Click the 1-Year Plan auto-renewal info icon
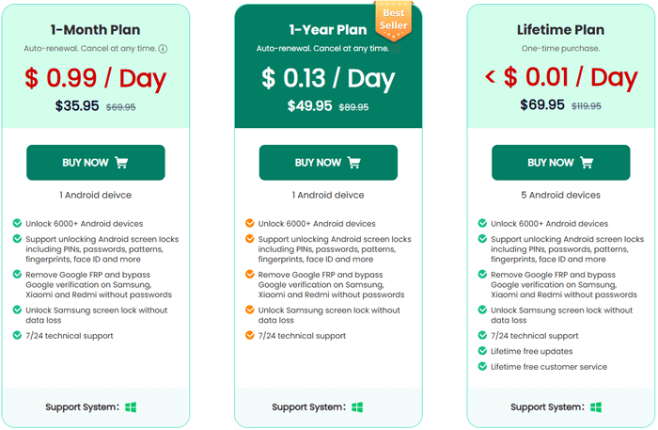The image size is (658, 430). 396,49
